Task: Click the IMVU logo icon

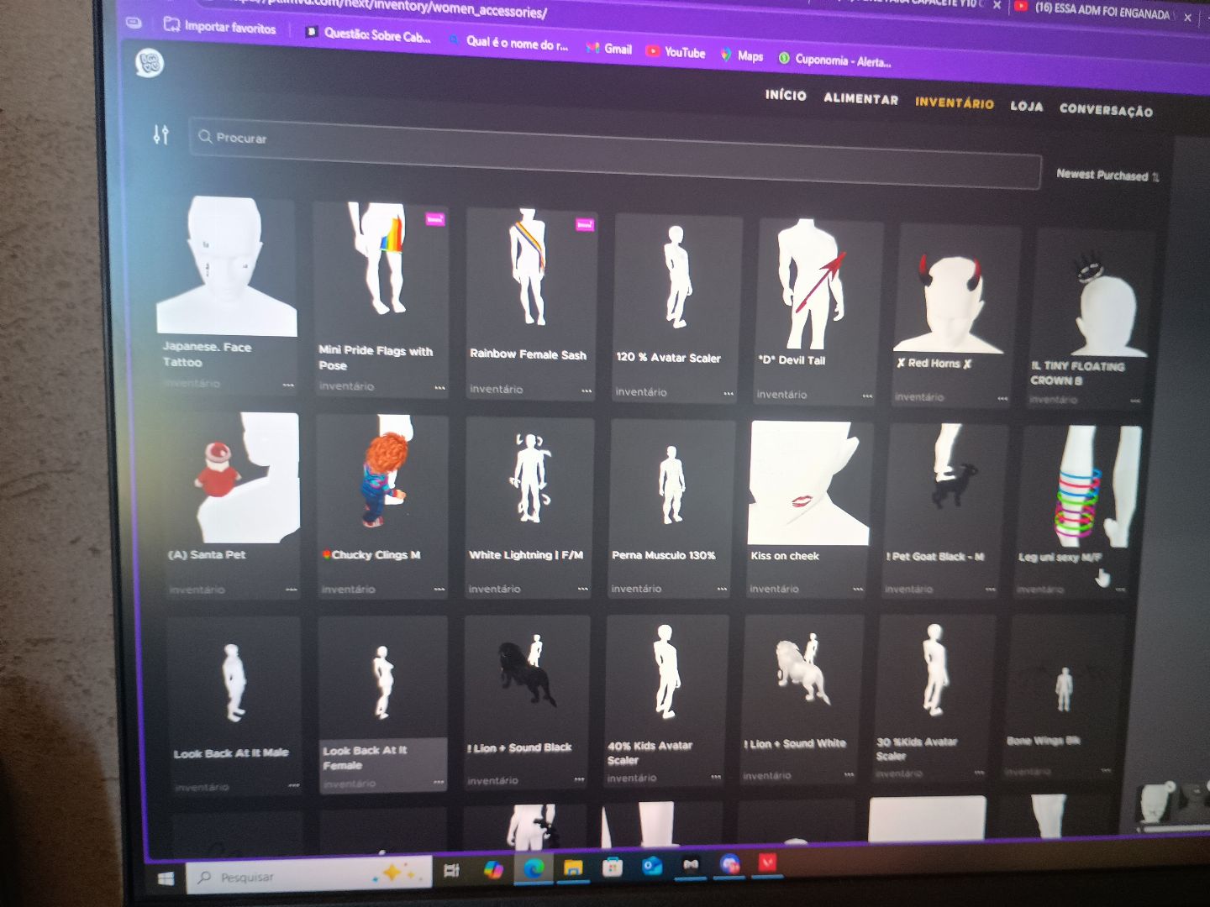Action: tap(150, 63)
